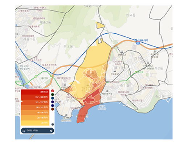The height and width of the screenshot is (145, 188).
Task: Choose the purple legend color scheme
Action: pyautogui.click(x=53, y=102)
